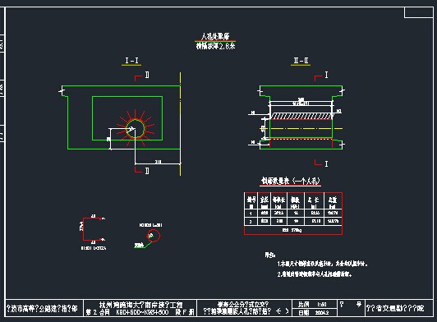Click the total weight row of the table

[293, 230]
